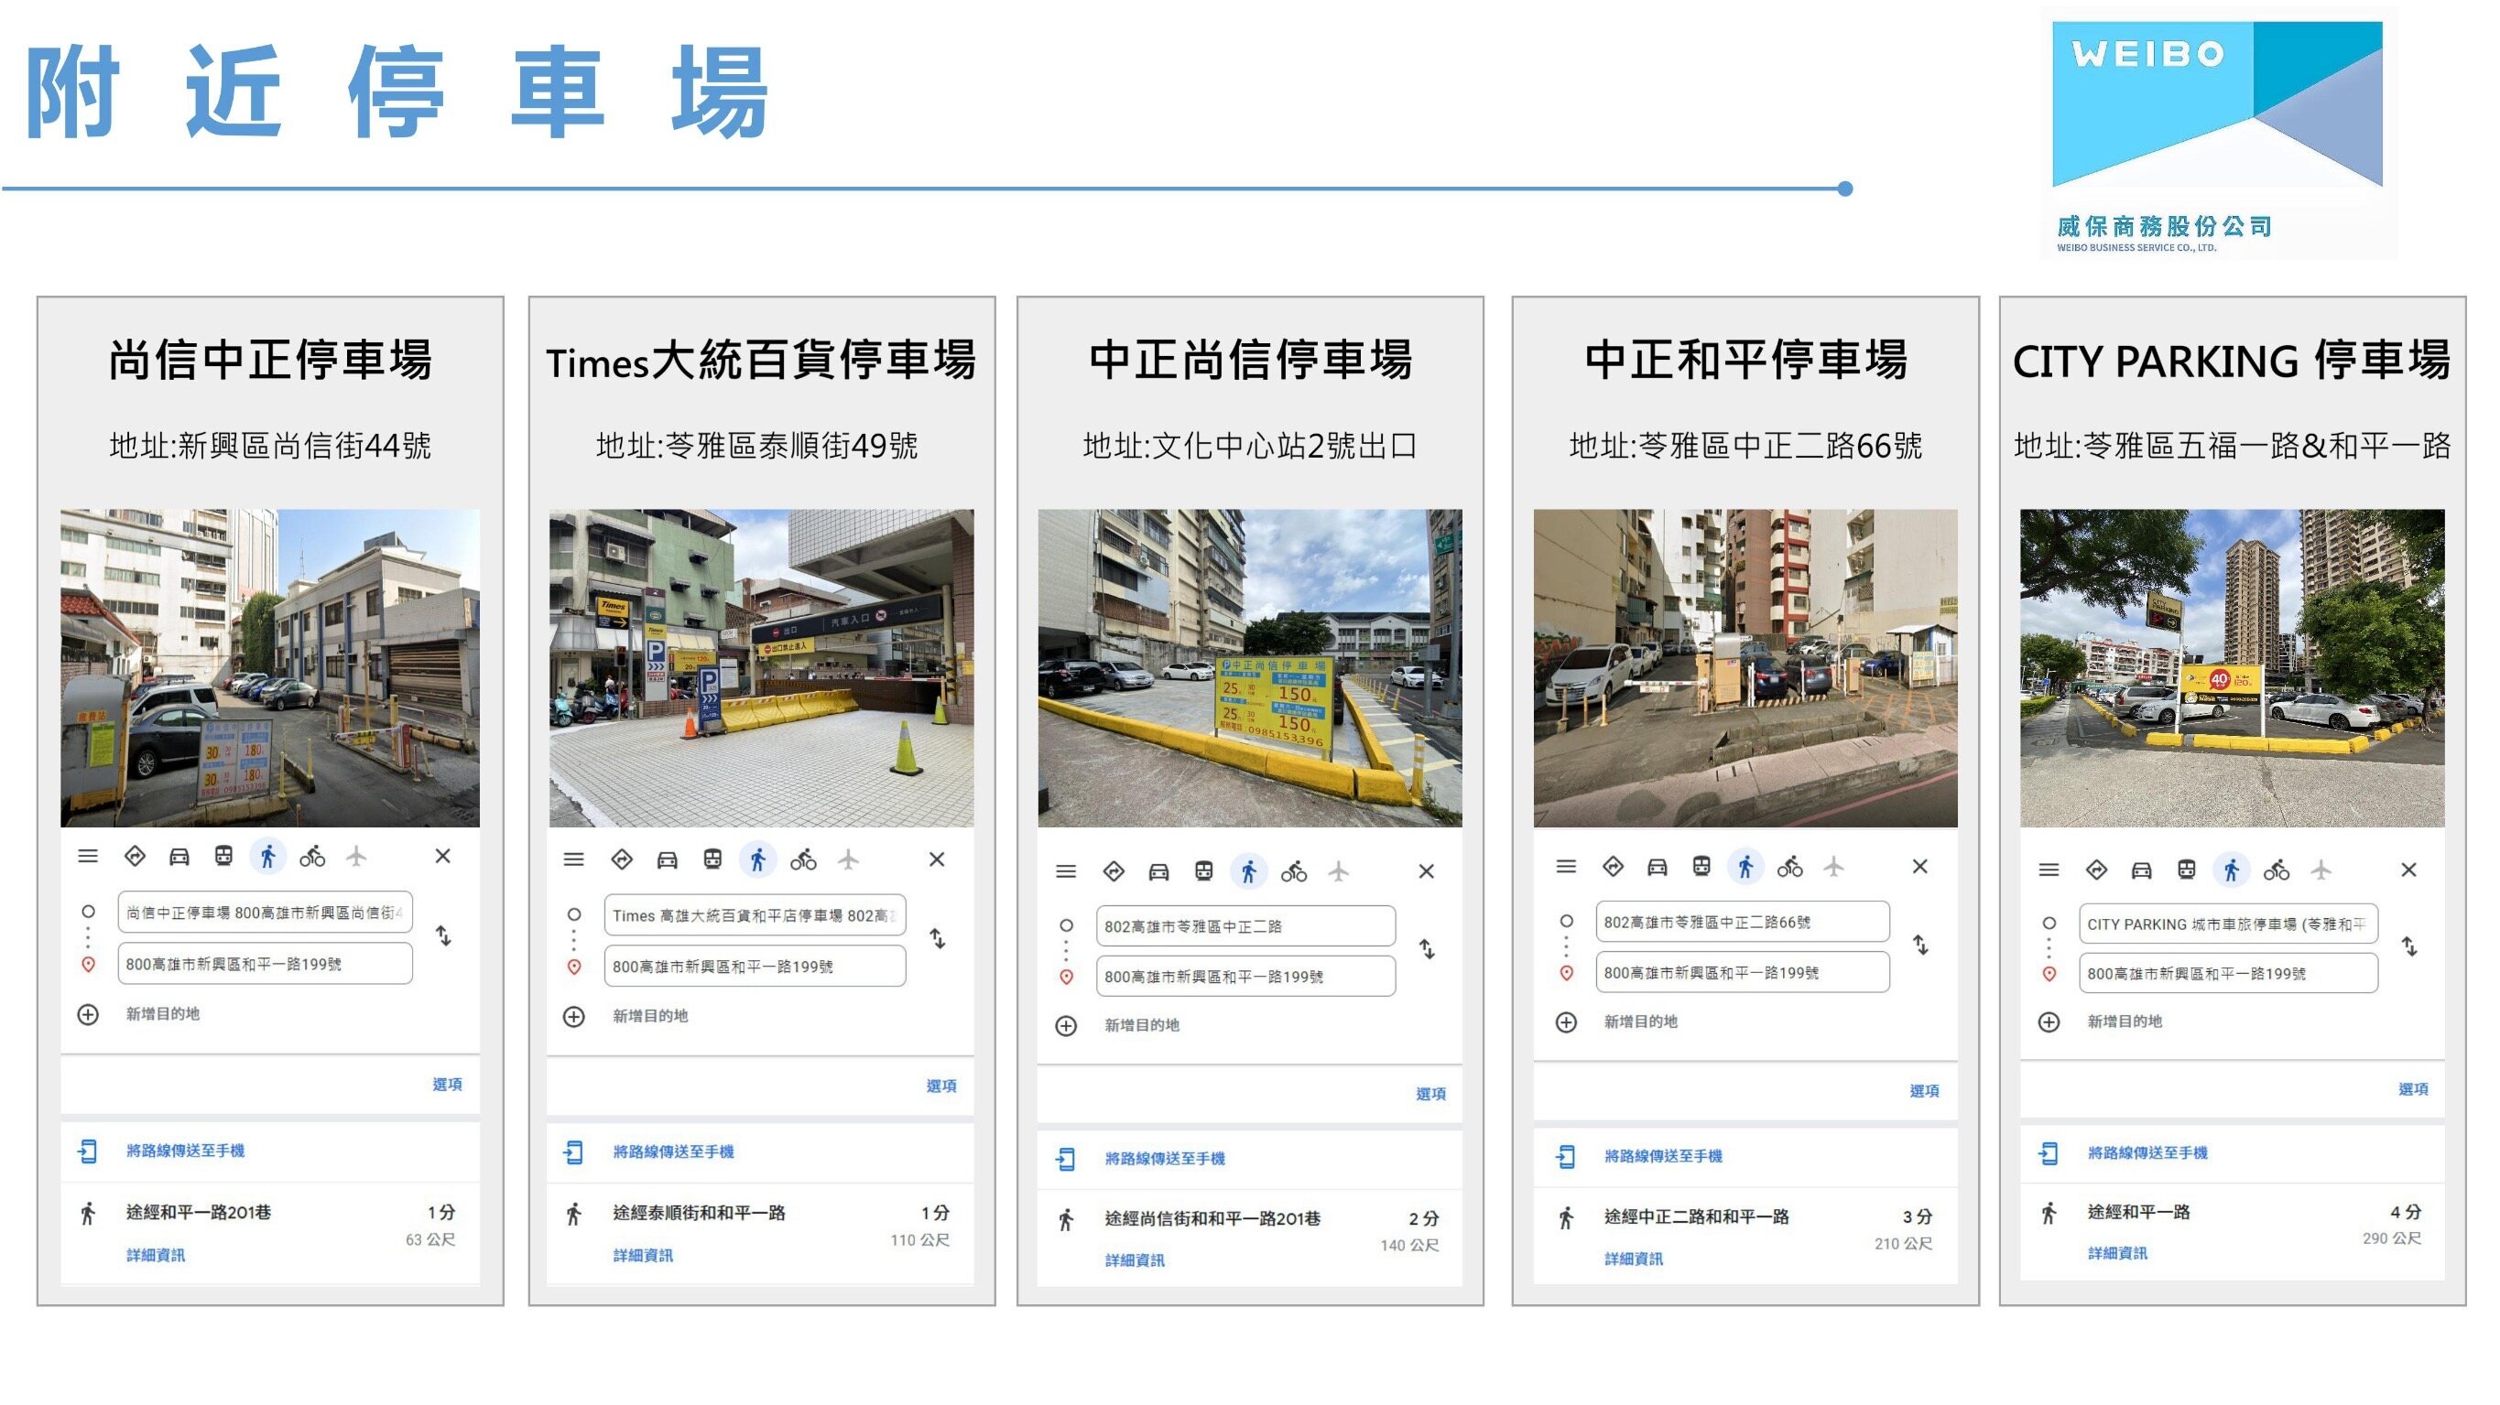Expand 詳細資訊 for 途經泰順街和和平一路 route
This screenshot has width=2500, height=1405.
pyautogui.click(x=643, y=1256)
